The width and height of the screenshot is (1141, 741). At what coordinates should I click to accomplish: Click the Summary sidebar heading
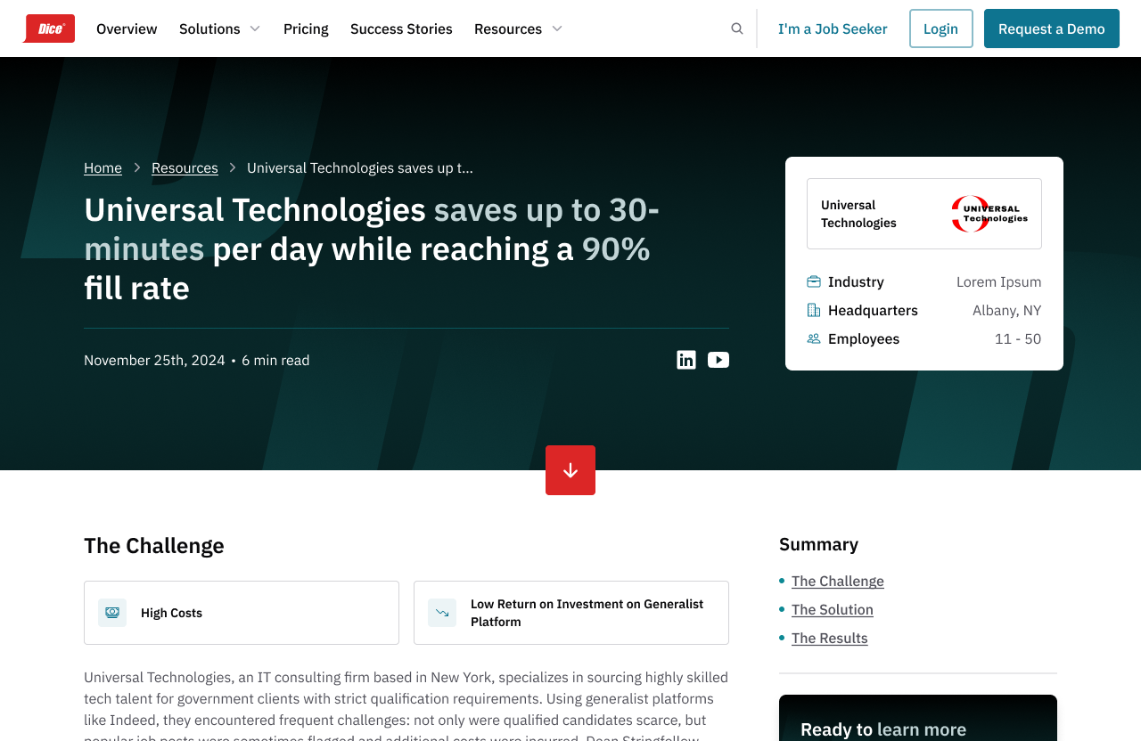[x=819, y=544]
